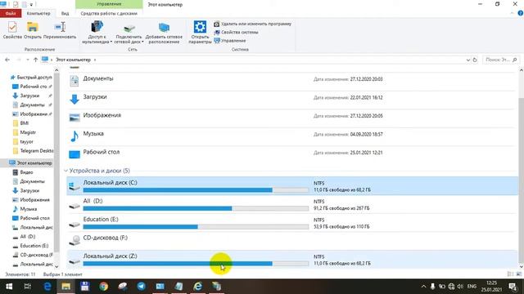Click the ENG language indicator

coord(472,287)
